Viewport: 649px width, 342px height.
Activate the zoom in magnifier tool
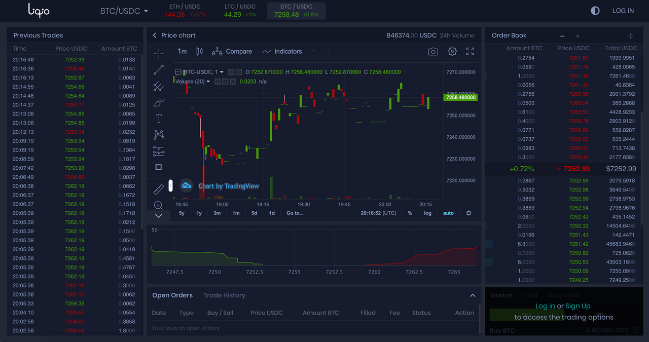[159, 205]
